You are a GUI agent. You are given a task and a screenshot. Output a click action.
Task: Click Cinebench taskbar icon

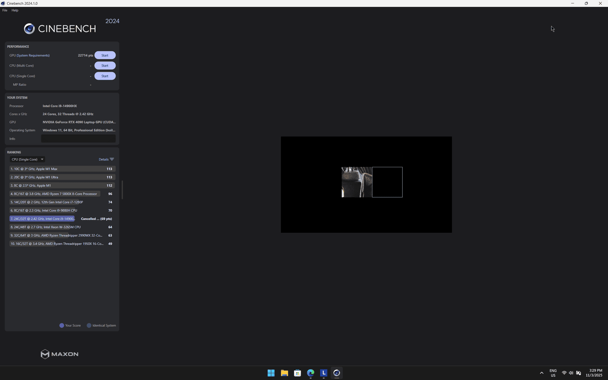337,373
